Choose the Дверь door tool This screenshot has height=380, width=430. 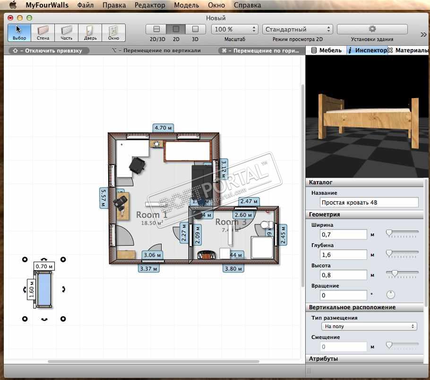(90, 33)
